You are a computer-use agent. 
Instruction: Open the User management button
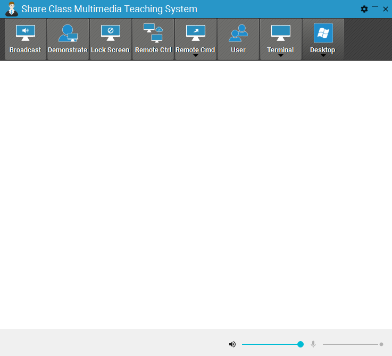(x=238, y=39)
